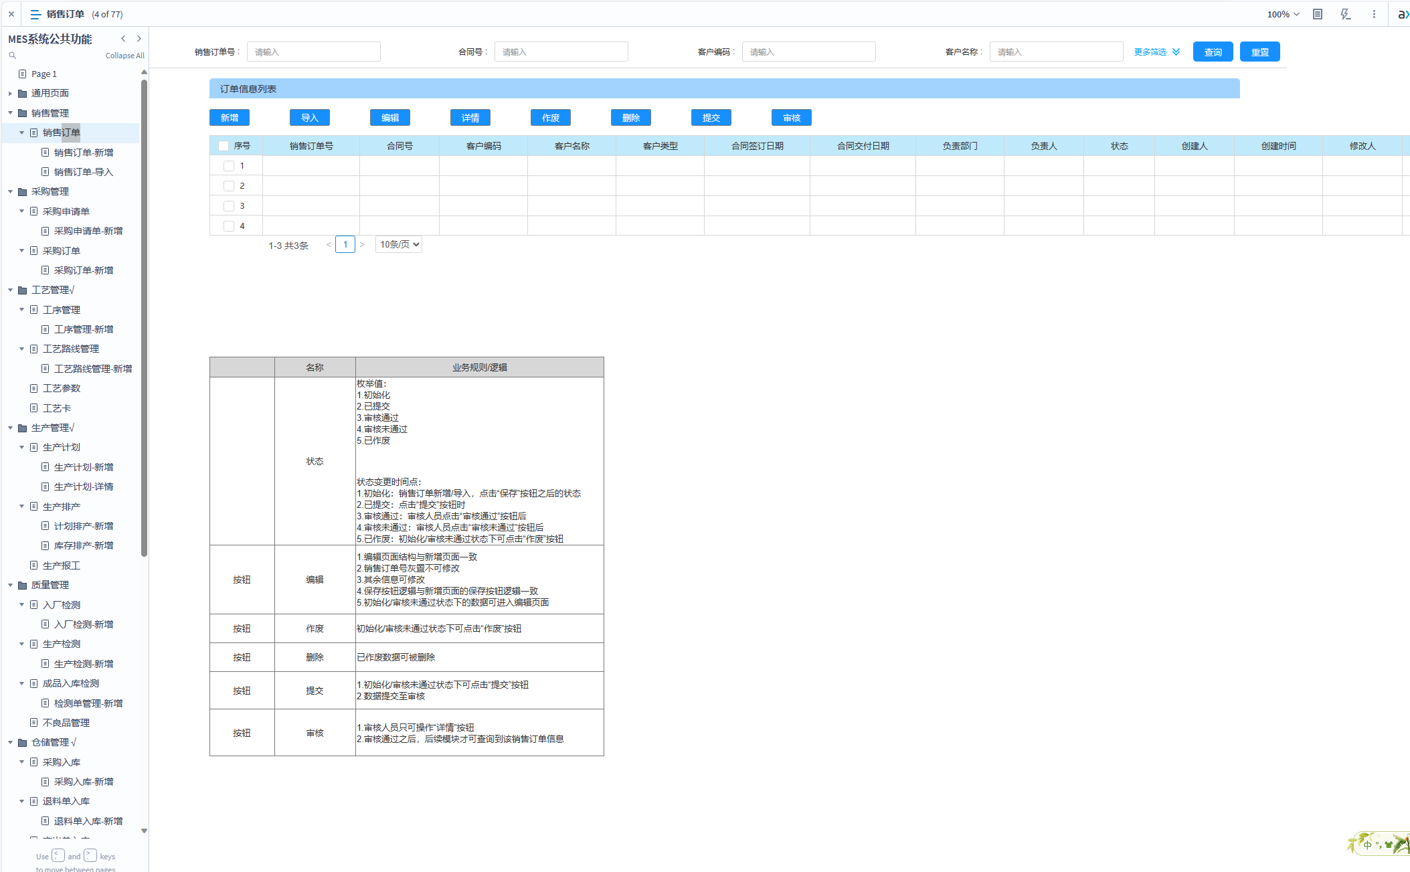Click the 作废 void button
This screenshot has height=872, width=1410.
pos(551,118)
